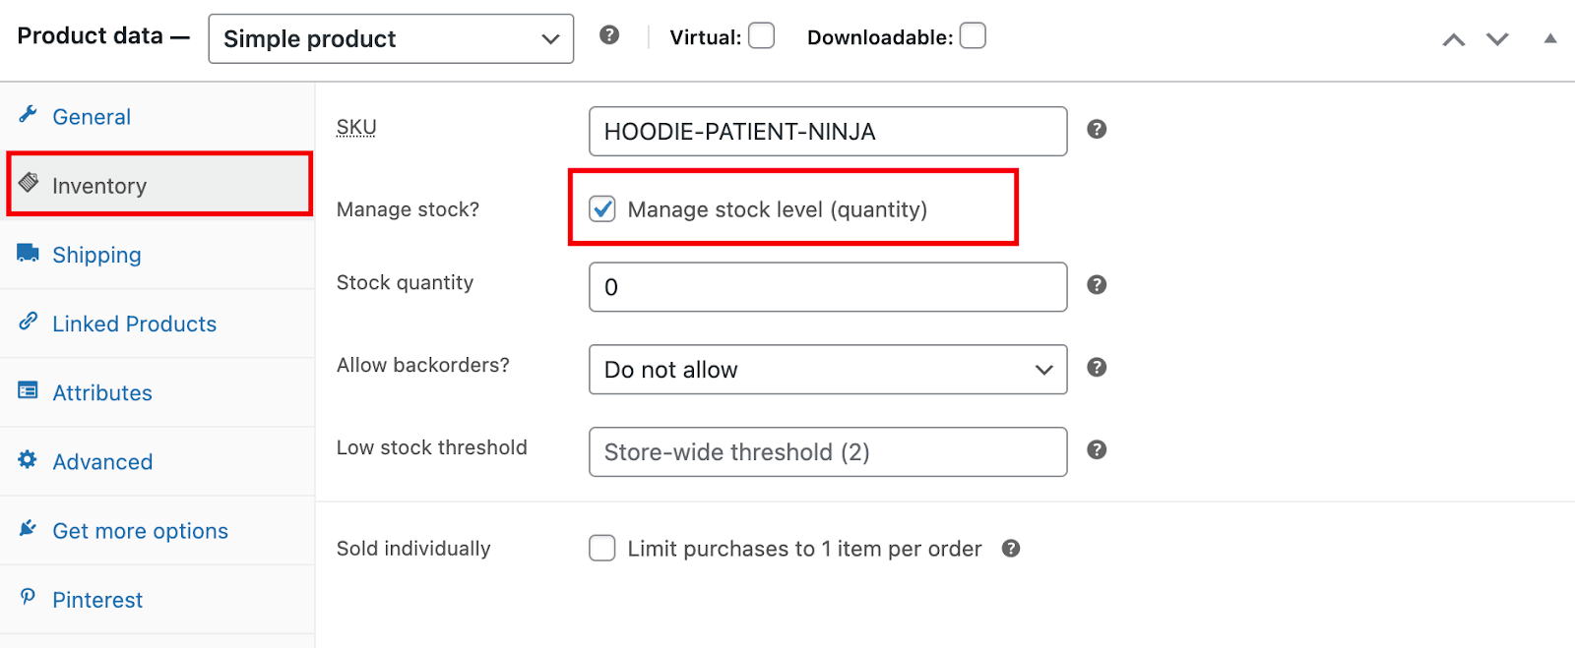Click inside the Low stock threshold field
Image resolution: width=1575 pixels, height=648 pixels.
point(827,452)
